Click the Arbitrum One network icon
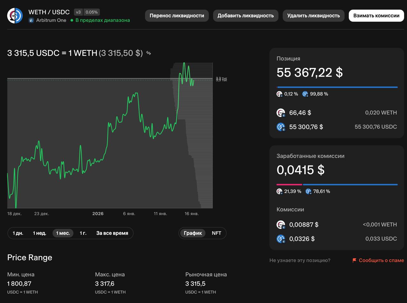 (31, 20)
